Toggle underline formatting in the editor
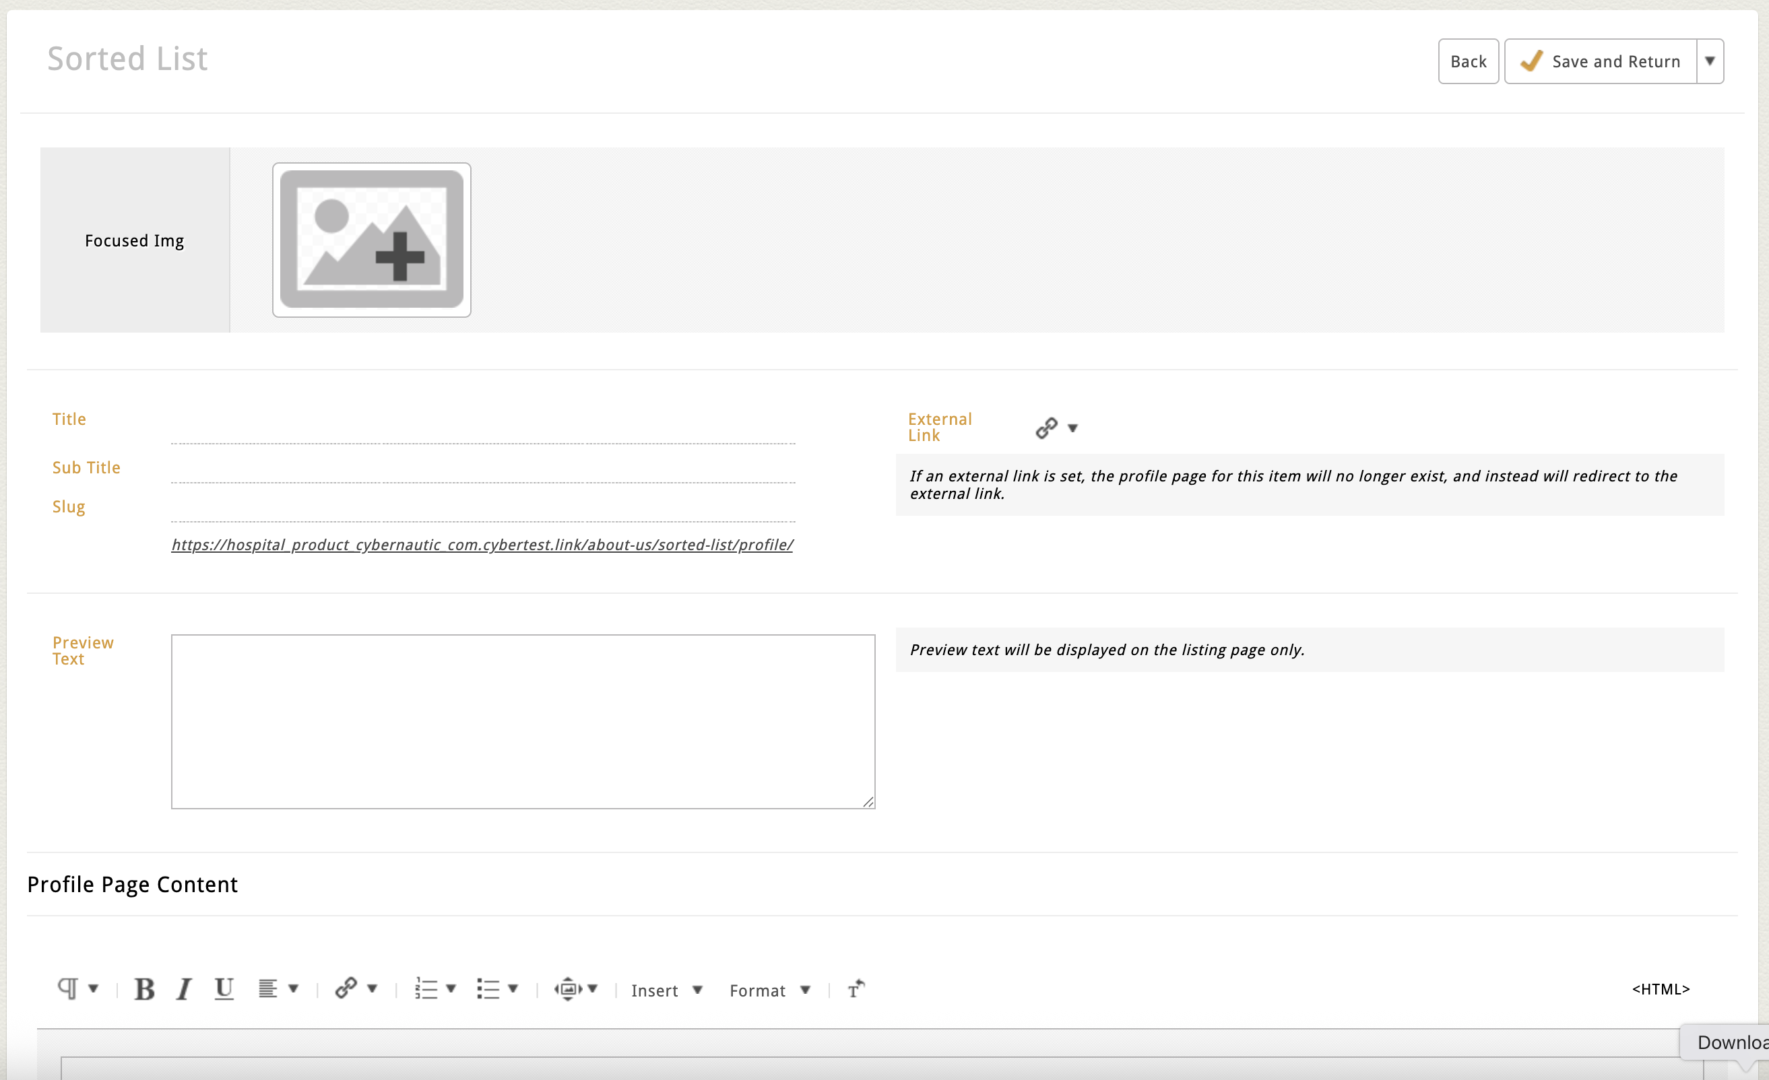The height and width of the screenshot is (1080, 1769). point(224,989)
